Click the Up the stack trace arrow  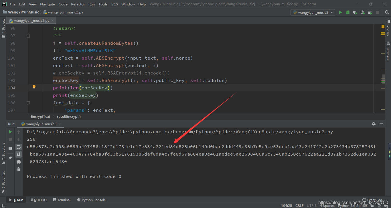[x=19, y=132]
